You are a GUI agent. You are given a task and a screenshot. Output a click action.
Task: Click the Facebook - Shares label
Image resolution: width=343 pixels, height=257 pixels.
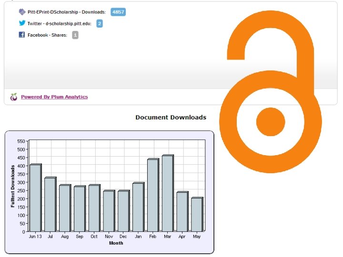click(x=47, y=35)
